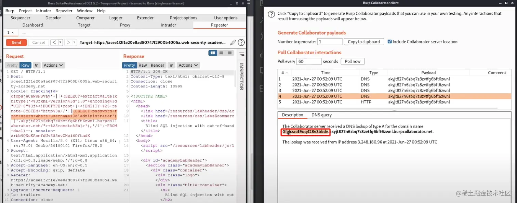
Task: Switch to Proxy tab
Action: (x=125, y=25)
